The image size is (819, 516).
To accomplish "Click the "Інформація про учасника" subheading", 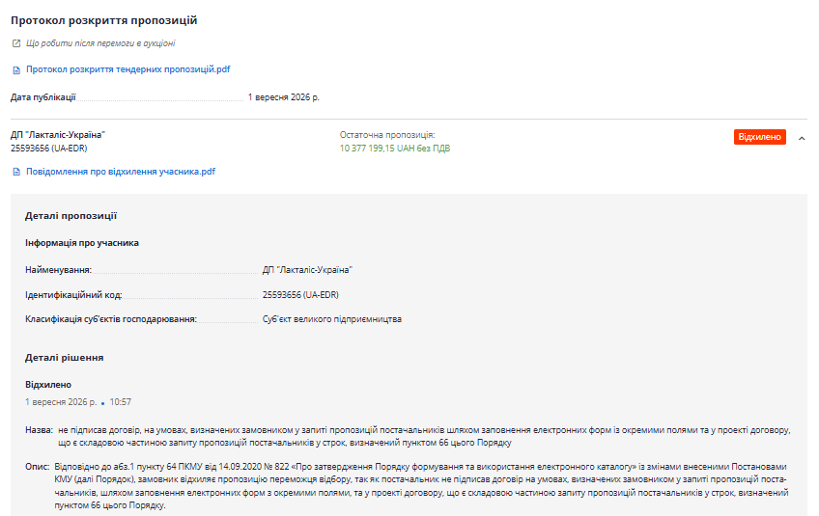I will coord(82,243).
